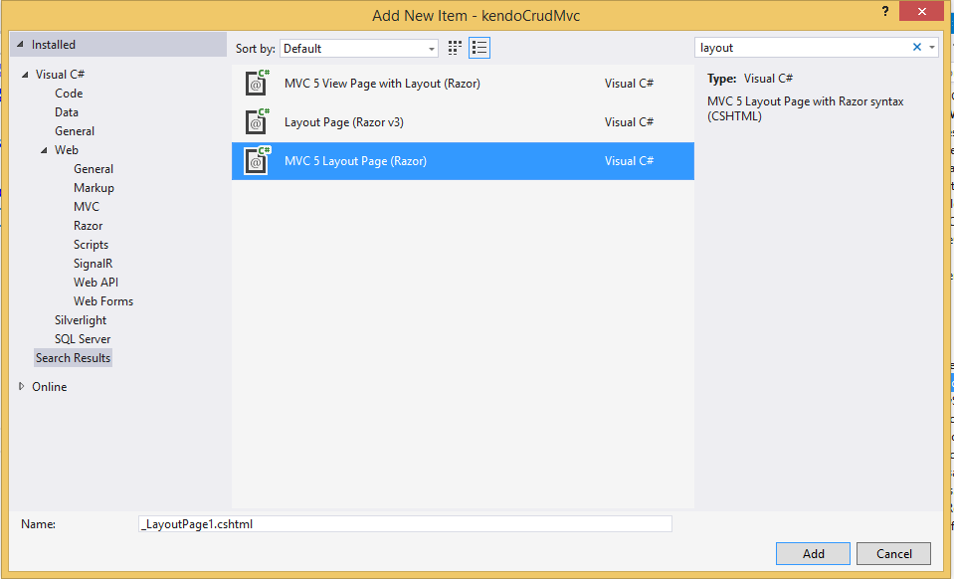The height and width of the screenshot is (579, 954).
Task: Click the Installed header label
Action: pyautogui.click(x=54, y=45)
